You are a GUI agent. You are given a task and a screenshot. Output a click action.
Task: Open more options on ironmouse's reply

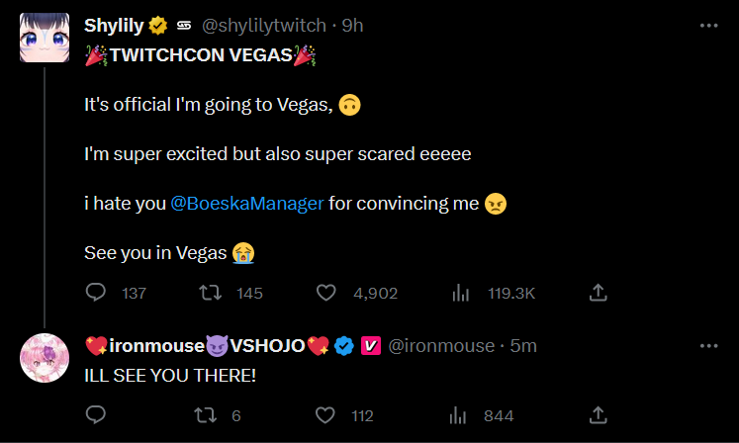coord(708,345)
